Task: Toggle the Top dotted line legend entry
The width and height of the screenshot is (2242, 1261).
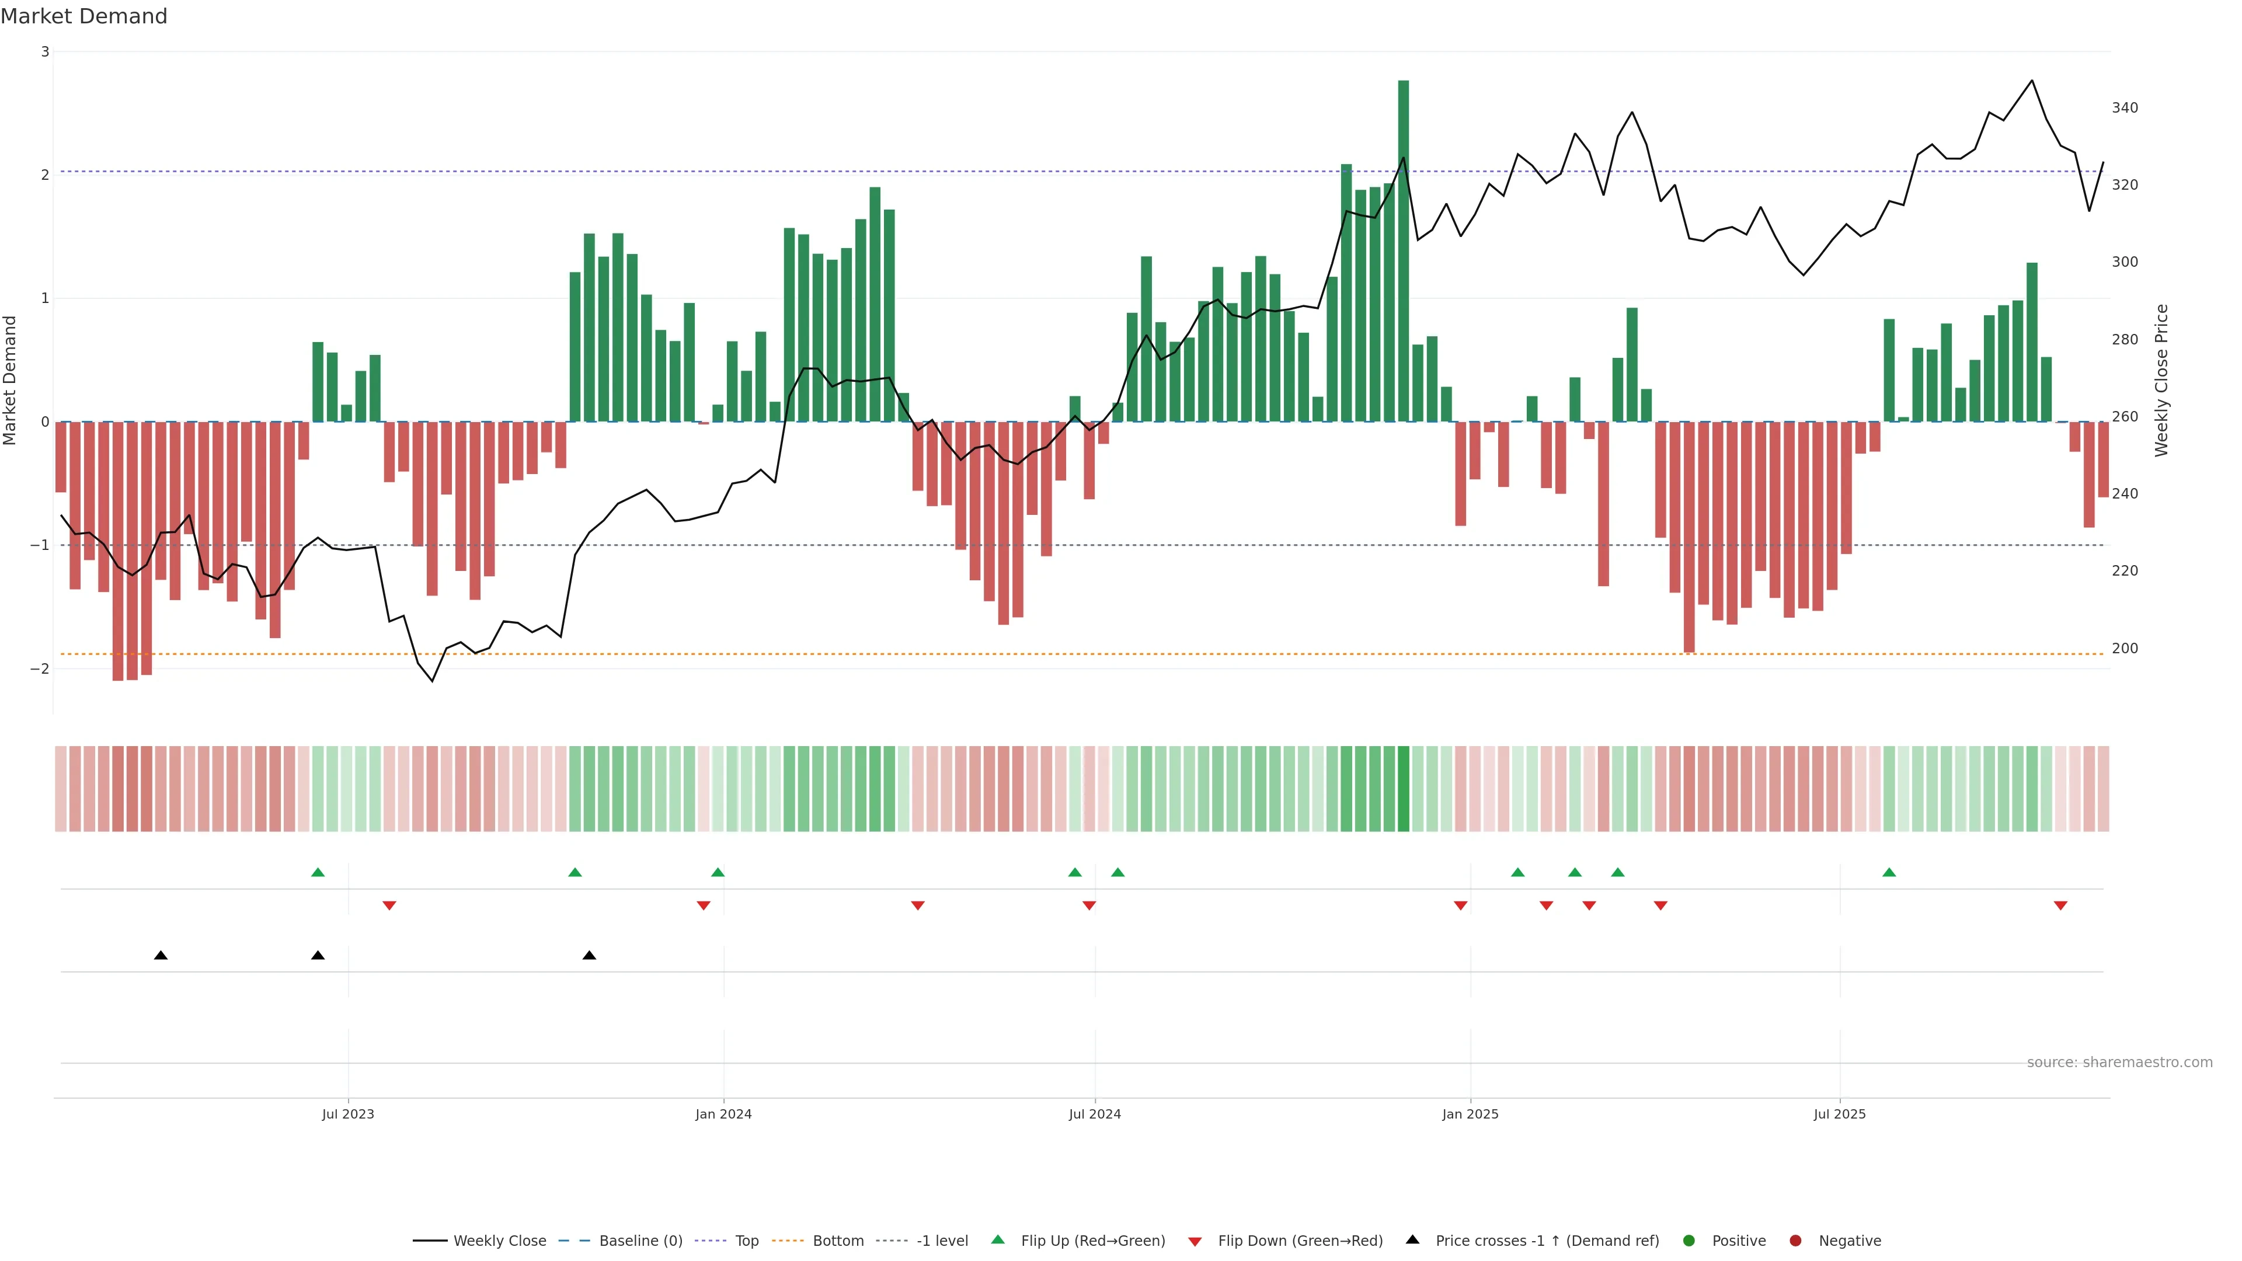Action: [746, 1240]
